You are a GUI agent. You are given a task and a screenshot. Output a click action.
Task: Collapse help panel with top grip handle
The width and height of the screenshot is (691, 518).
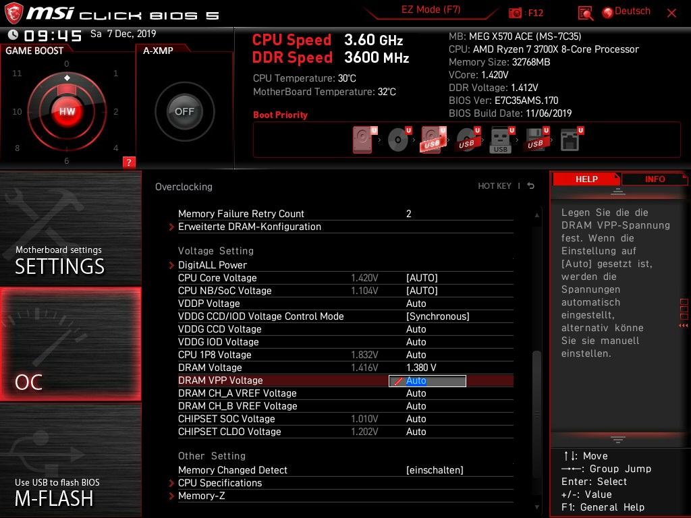point(618,192)
